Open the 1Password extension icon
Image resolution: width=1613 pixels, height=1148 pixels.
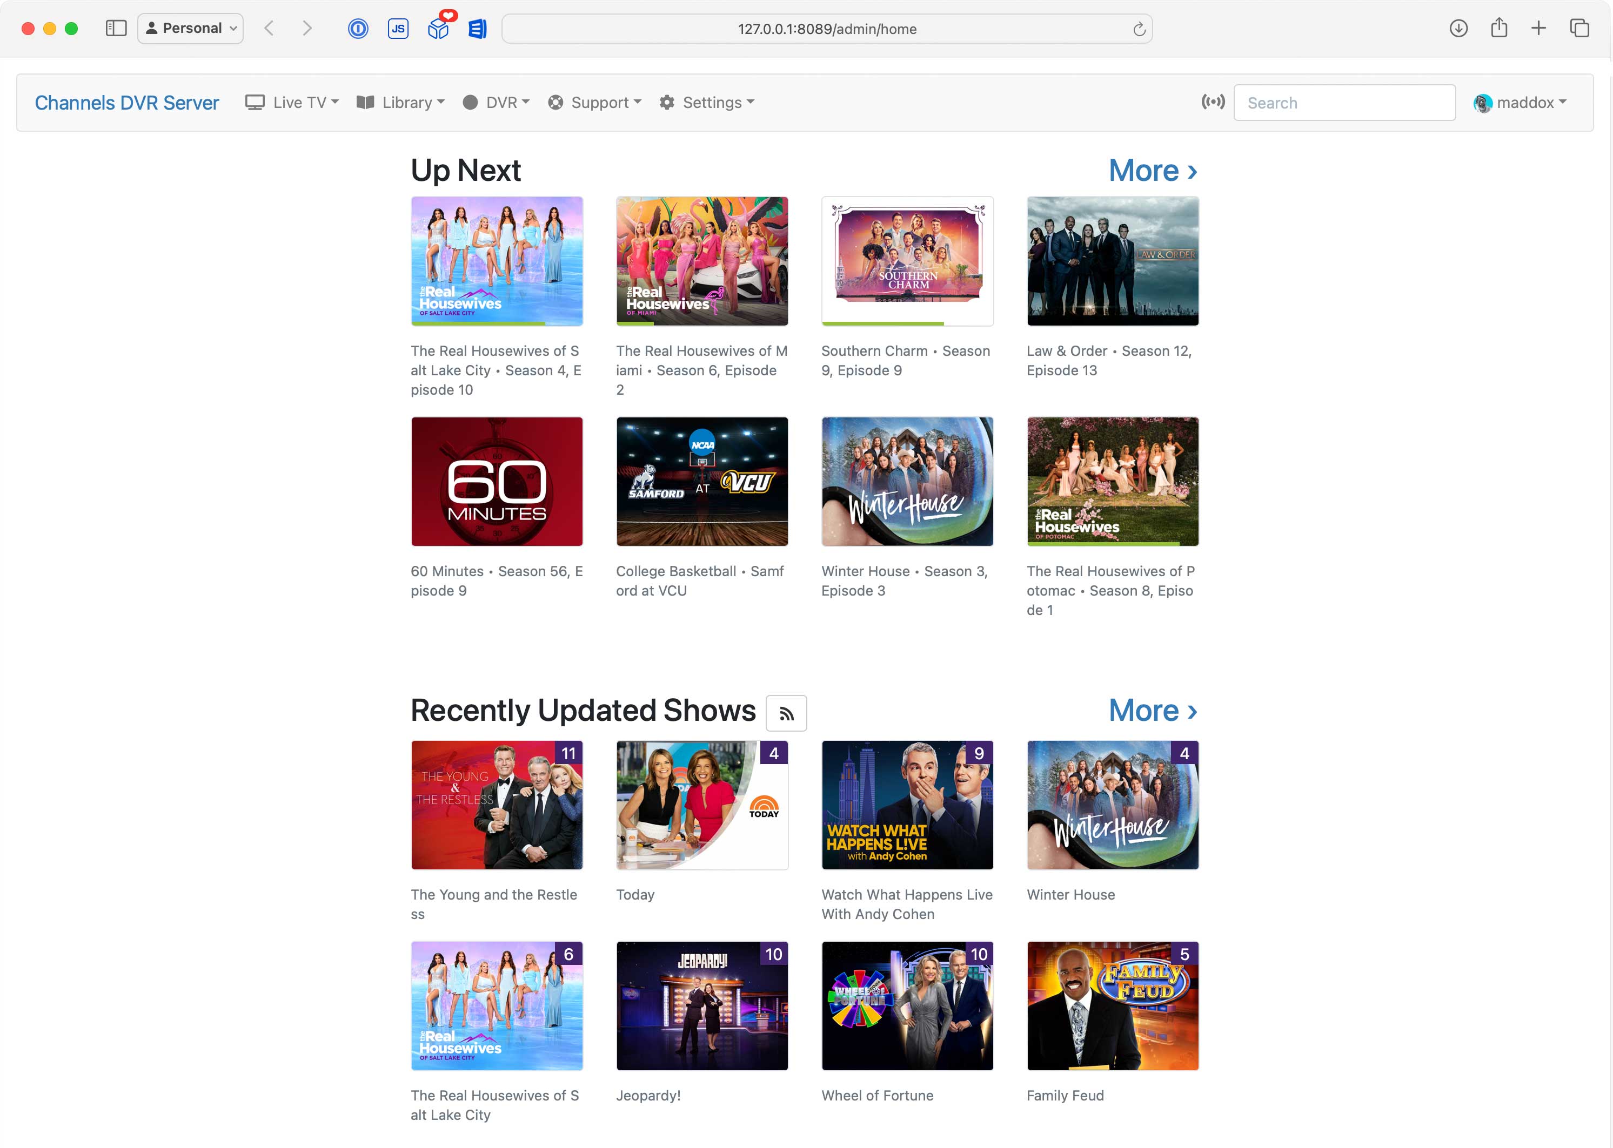coord(358,29)
